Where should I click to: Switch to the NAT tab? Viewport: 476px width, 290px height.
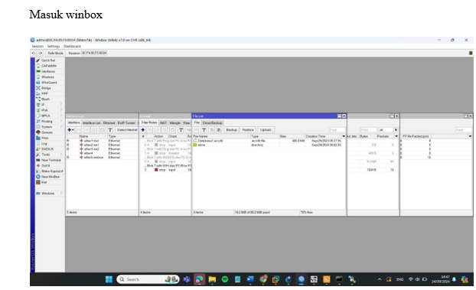163,123
